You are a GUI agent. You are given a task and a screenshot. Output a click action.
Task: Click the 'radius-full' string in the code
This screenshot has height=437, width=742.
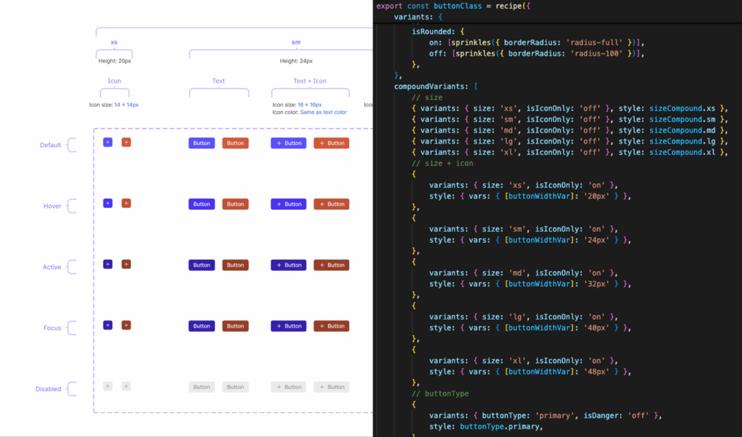[x=595, y=43]
